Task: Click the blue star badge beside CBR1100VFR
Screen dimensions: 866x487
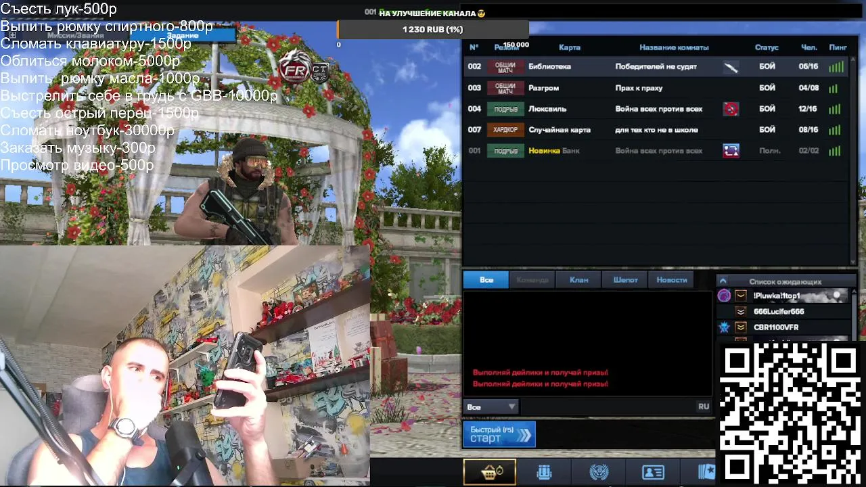Action: click(x=724, y=327)
